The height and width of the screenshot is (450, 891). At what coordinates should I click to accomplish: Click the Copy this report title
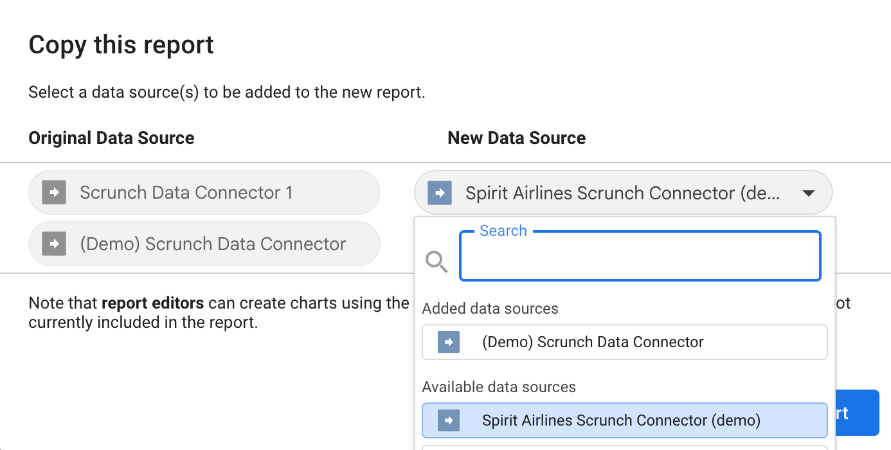(x=122, y=45)
